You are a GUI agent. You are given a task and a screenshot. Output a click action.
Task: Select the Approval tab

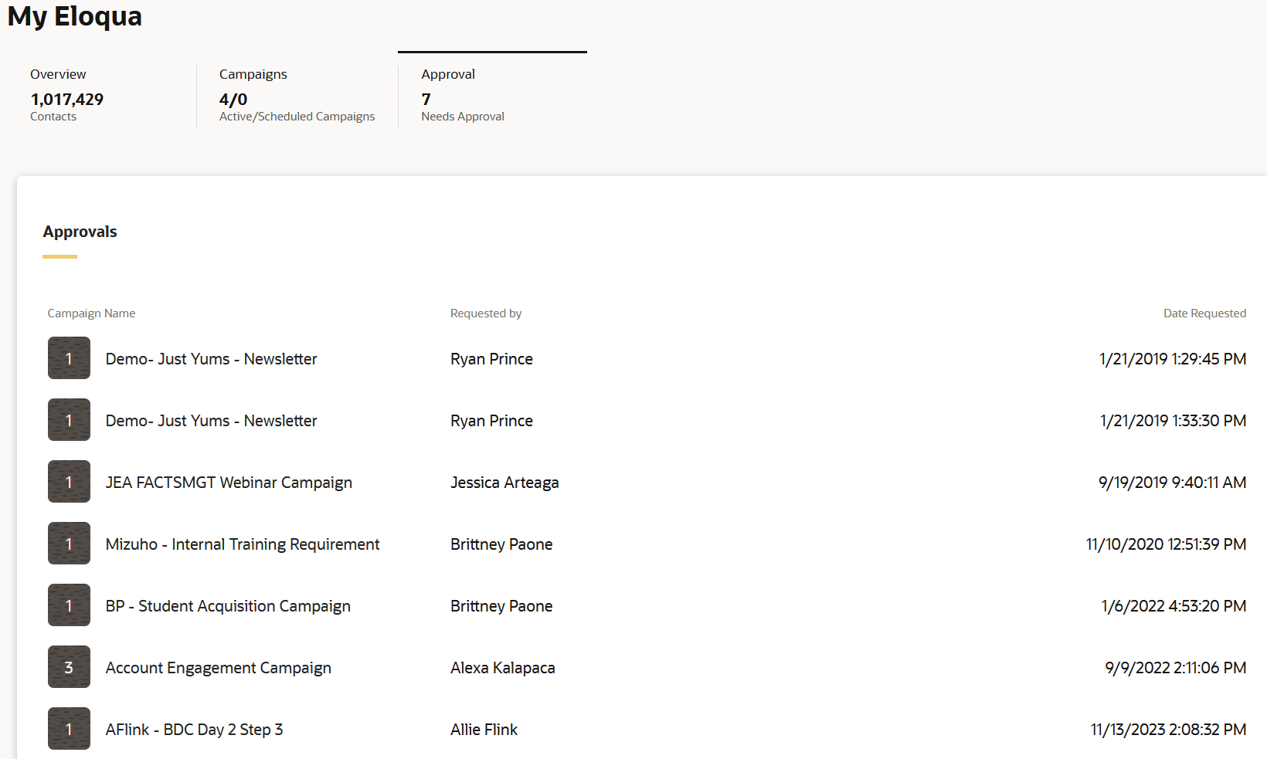click(492, 96)
